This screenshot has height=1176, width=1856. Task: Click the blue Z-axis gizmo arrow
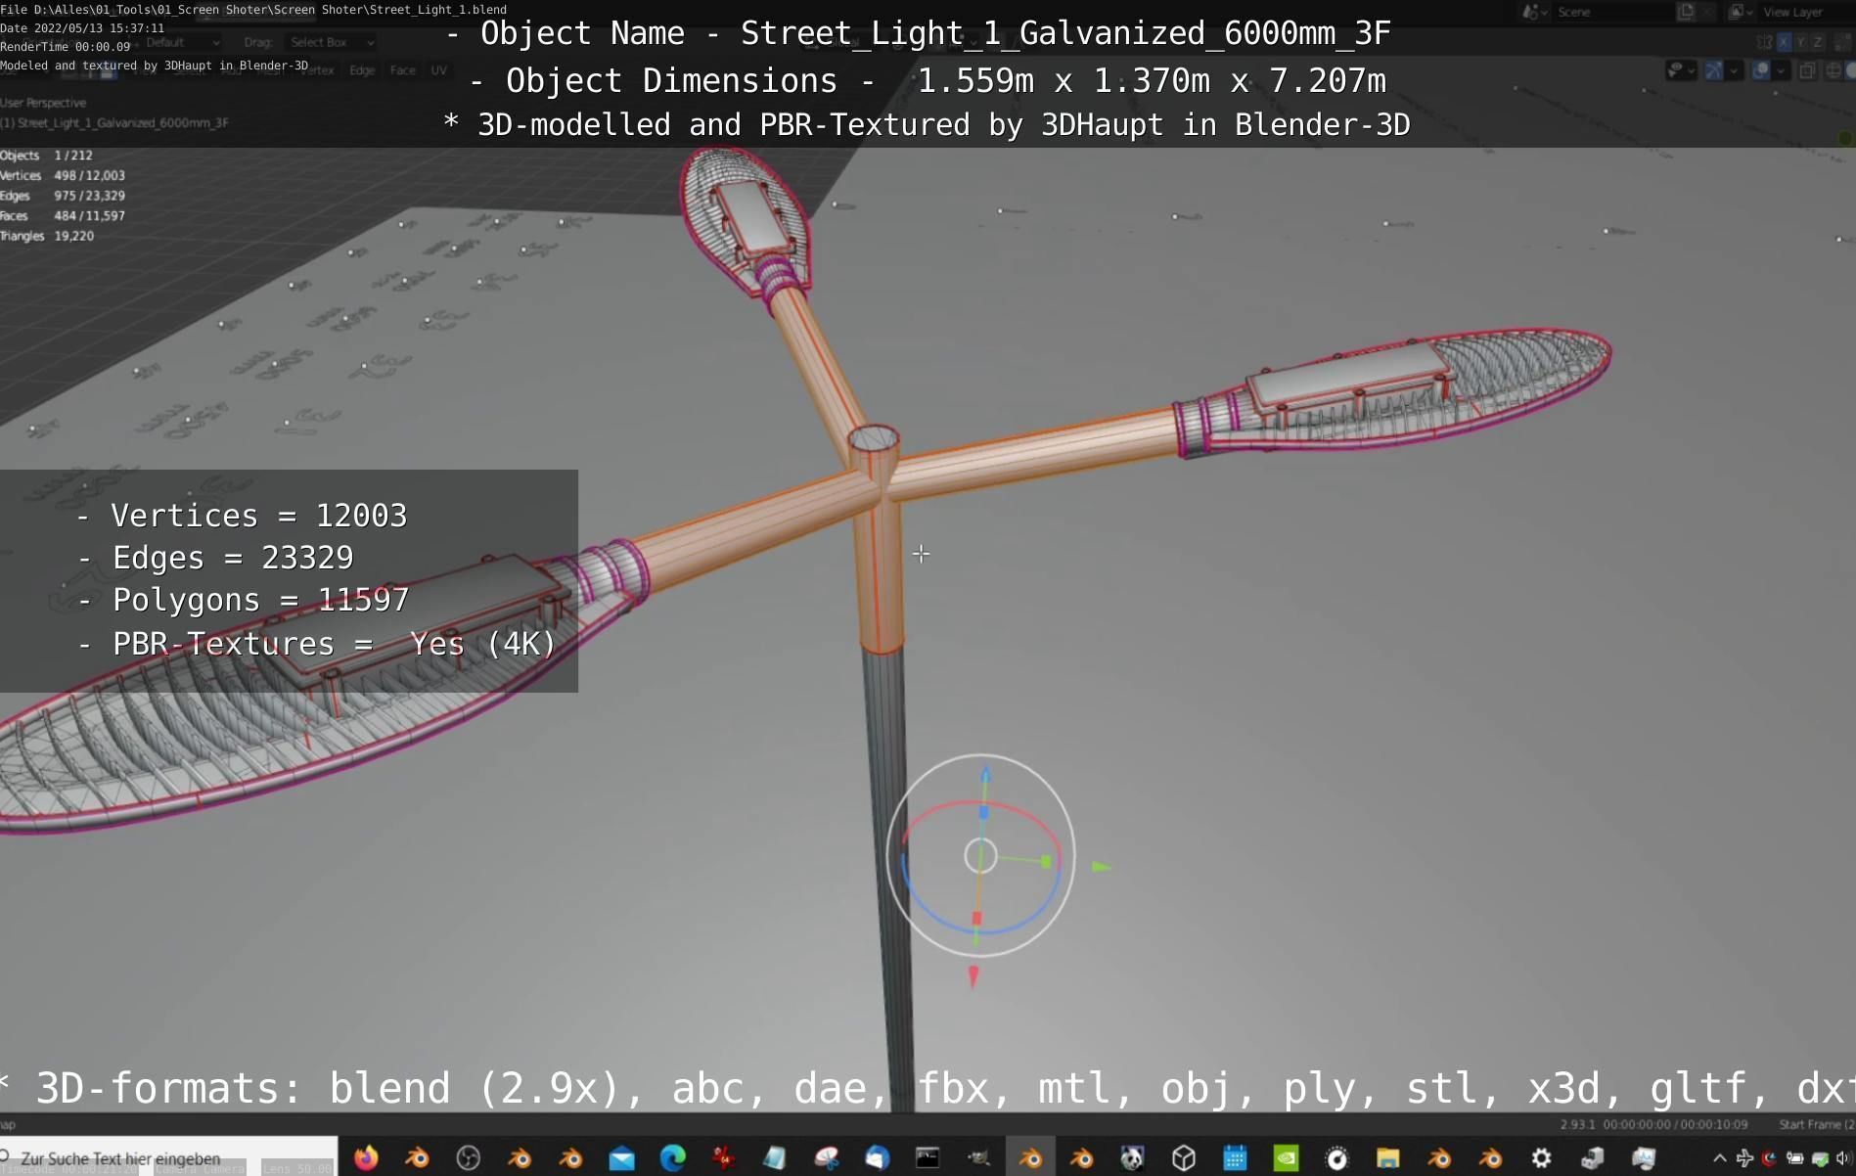(985, 776)
